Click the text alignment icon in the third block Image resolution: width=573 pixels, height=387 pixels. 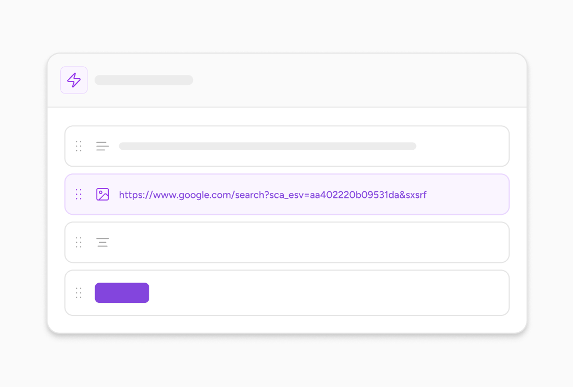click(103, 242)
